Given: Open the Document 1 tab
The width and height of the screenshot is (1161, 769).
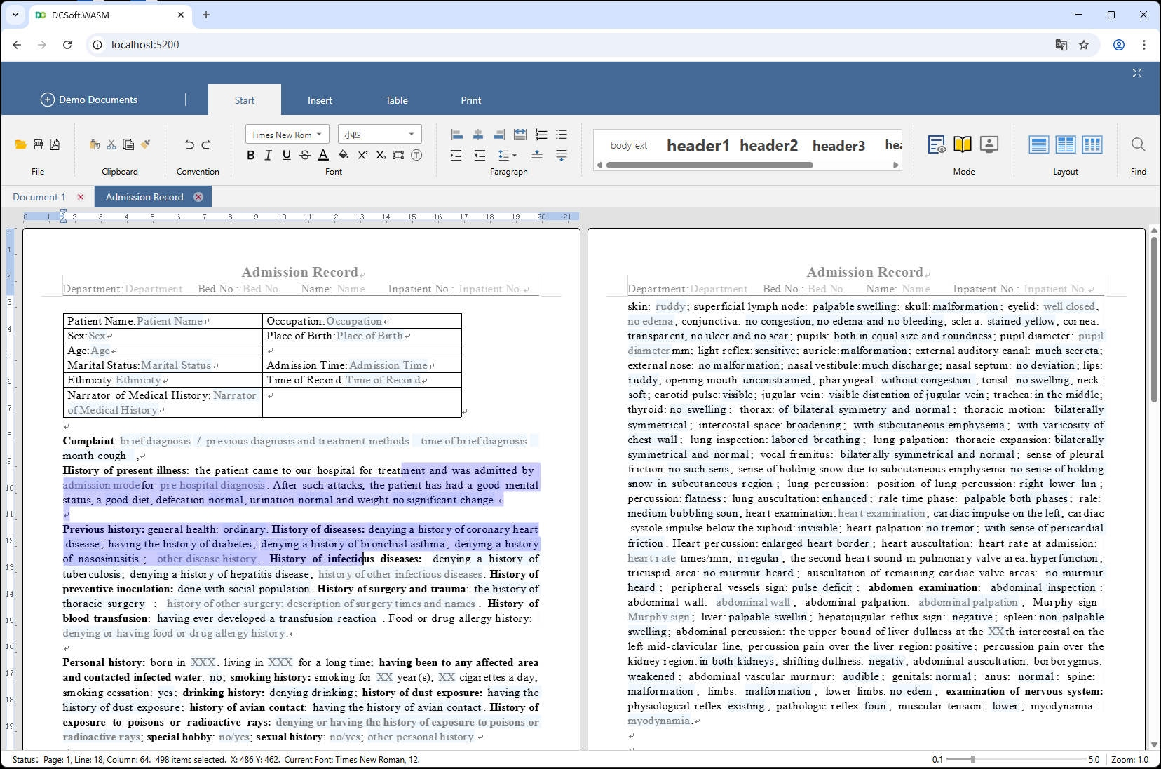Looking at the screenshot, I should 39,197.
